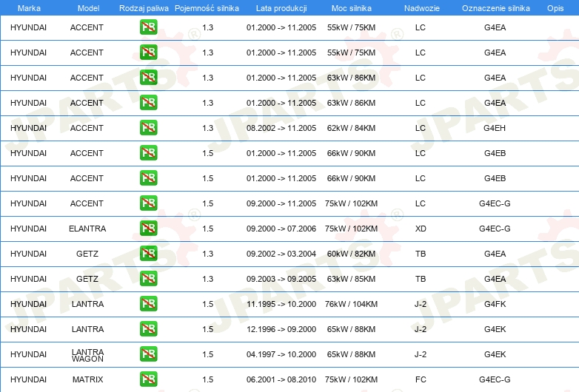Select the 08.2002 -> 11.2005 production years cell

(x=281, y=128)
